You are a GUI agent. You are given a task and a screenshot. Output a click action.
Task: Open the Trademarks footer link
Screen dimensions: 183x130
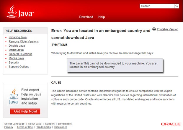click(43, 127)
